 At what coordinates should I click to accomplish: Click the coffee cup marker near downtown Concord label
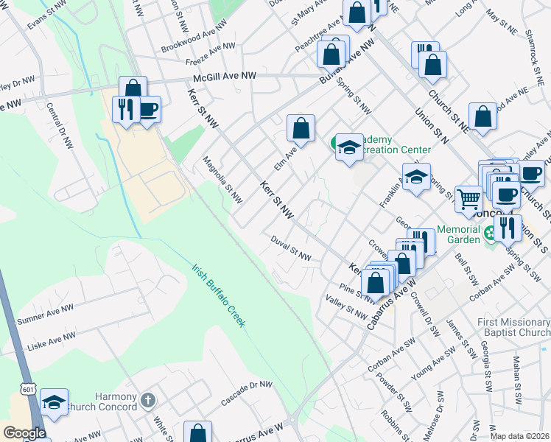(506, 194)
